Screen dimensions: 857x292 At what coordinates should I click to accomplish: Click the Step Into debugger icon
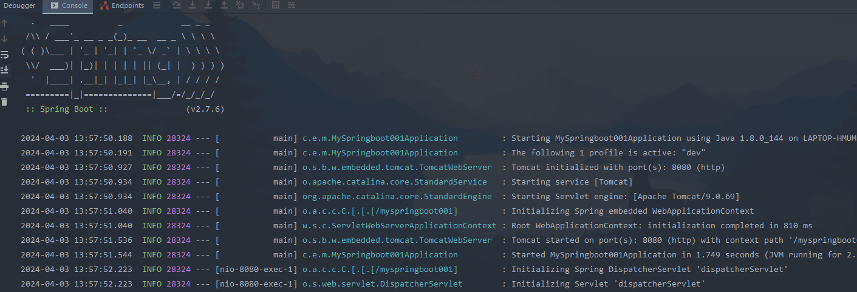(x=193, y=5)
